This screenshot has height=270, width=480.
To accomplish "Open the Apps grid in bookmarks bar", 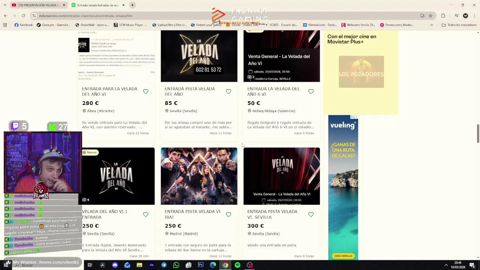I will pos(5,25).
